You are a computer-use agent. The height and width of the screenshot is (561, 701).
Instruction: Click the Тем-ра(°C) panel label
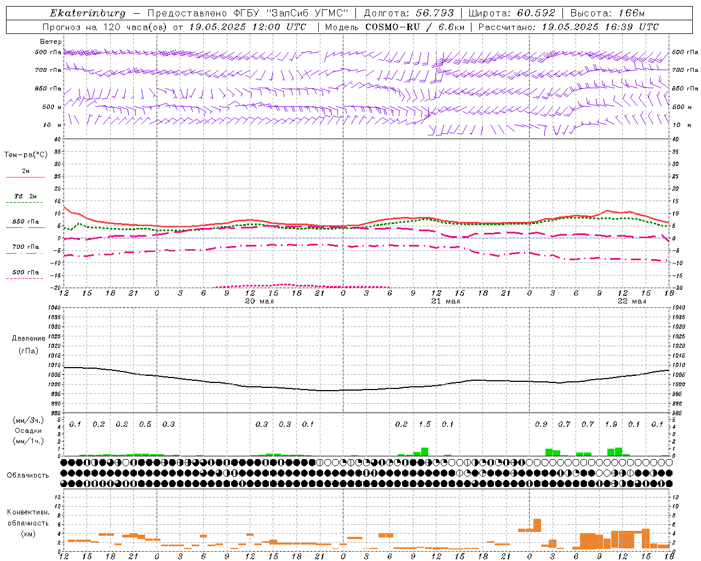click(26, 155)
